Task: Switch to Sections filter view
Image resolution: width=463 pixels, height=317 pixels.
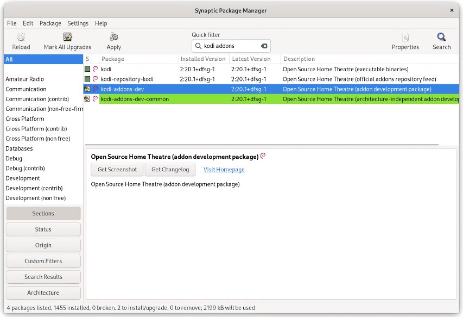Action: [x=43, y=214]
